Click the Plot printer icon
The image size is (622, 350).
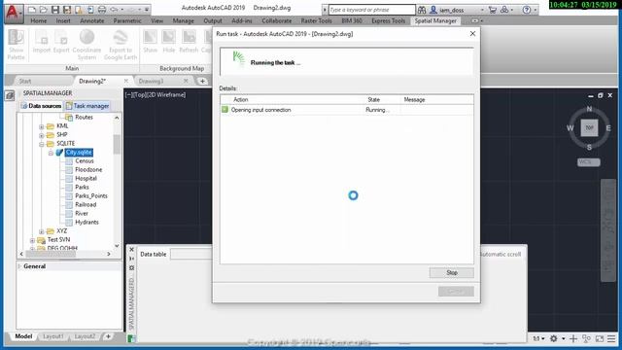pos(102,10)
